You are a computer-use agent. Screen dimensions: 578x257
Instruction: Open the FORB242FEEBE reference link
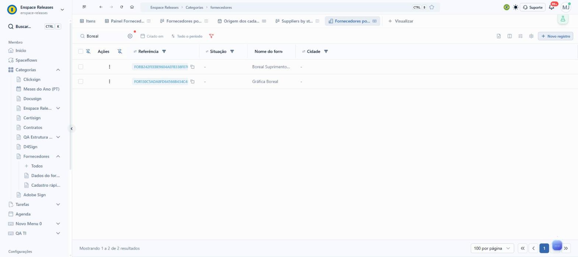tap(161, 67)
